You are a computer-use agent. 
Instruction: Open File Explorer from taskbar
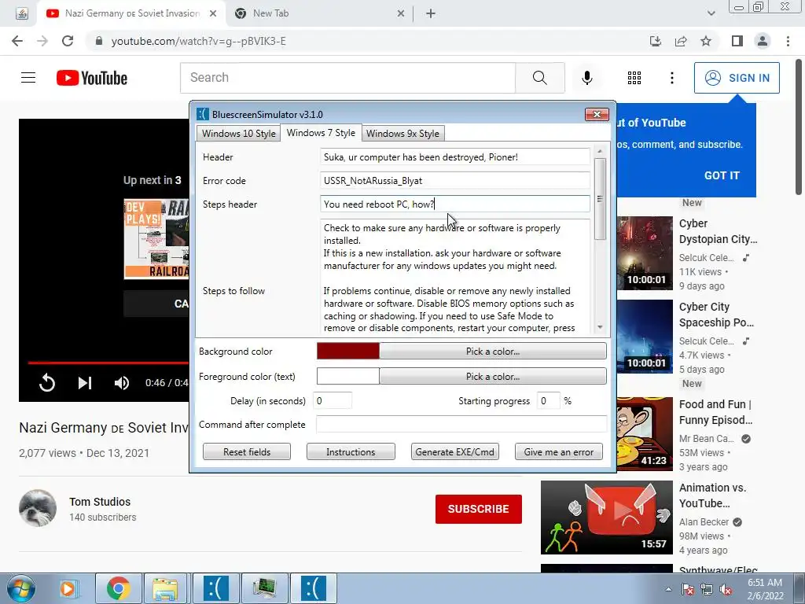(165, 588)
